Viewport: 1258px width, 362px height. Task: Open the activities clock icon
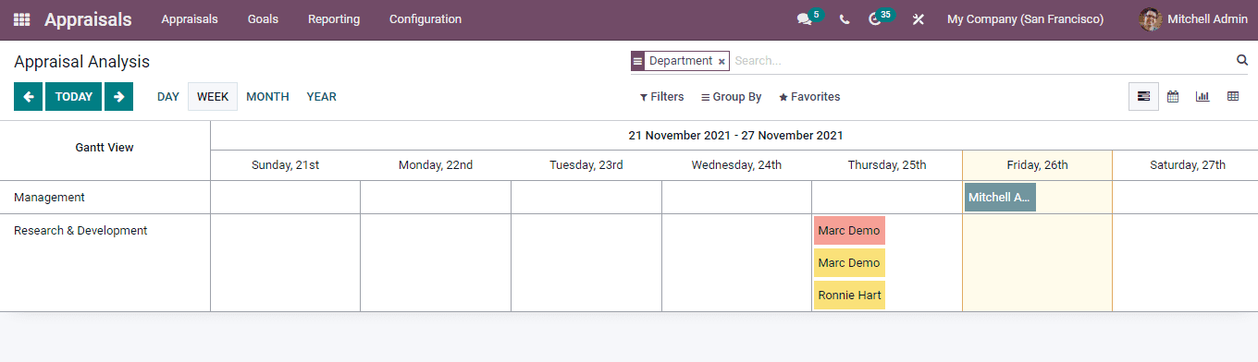[x=875, y=19]
